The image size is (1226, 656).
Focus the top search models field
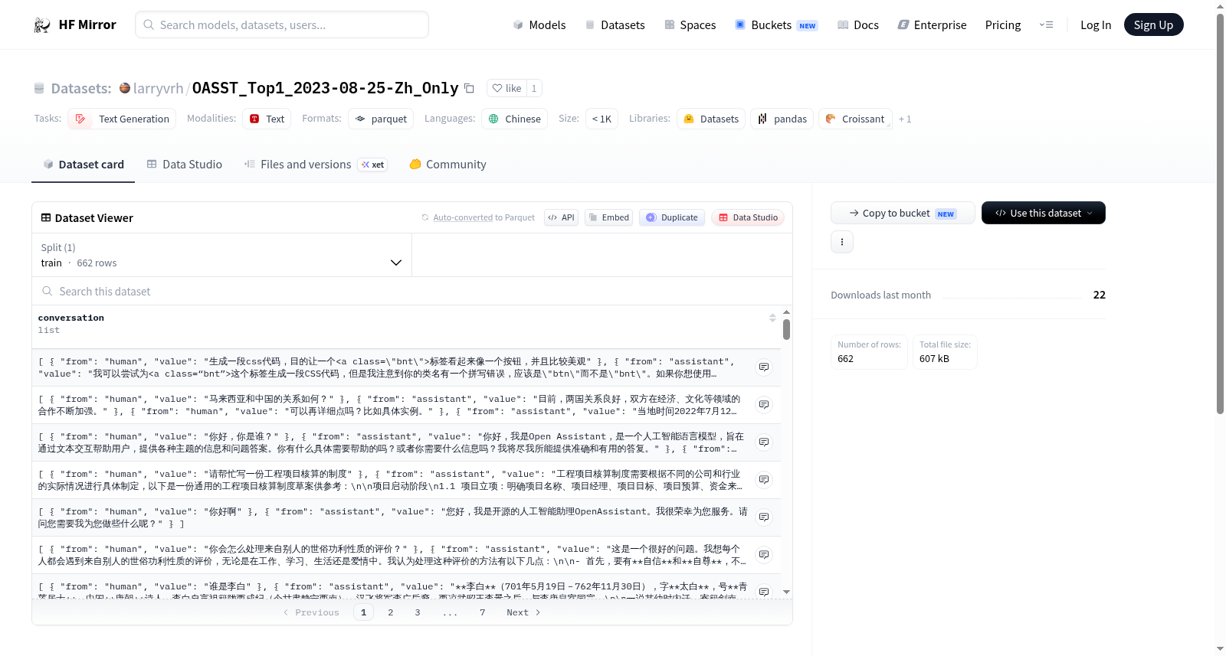click(282, 24)
